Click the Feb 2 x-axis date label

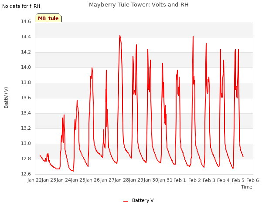[x=194, y=180]
